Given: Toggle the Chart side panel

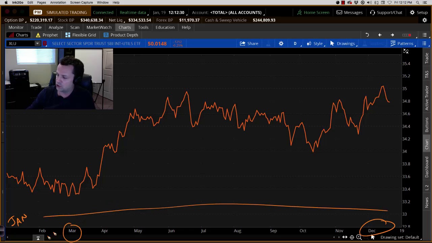Looking at the screenshot, I should pyautogui.click(x=427, y=144).
